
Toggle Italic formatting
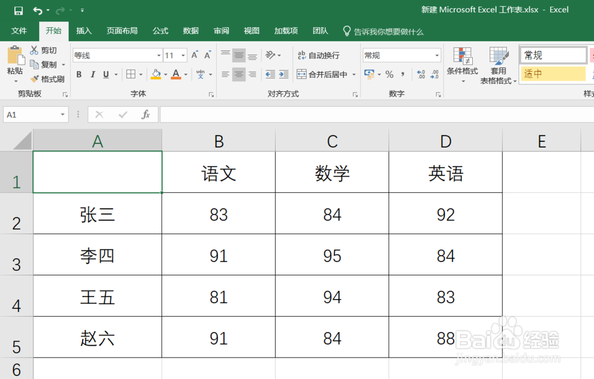pyautogui.click(x=93, y=75)
